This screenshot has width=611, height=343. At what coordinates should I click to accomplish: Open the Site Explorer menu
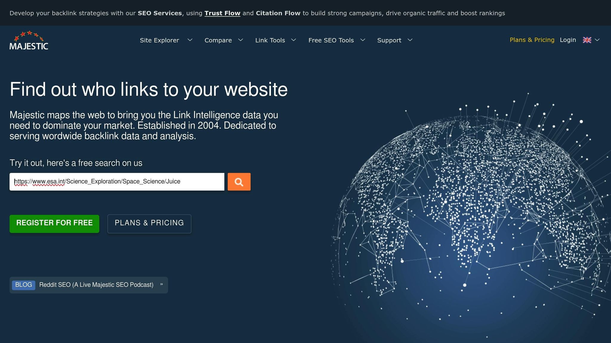[159, 40]
